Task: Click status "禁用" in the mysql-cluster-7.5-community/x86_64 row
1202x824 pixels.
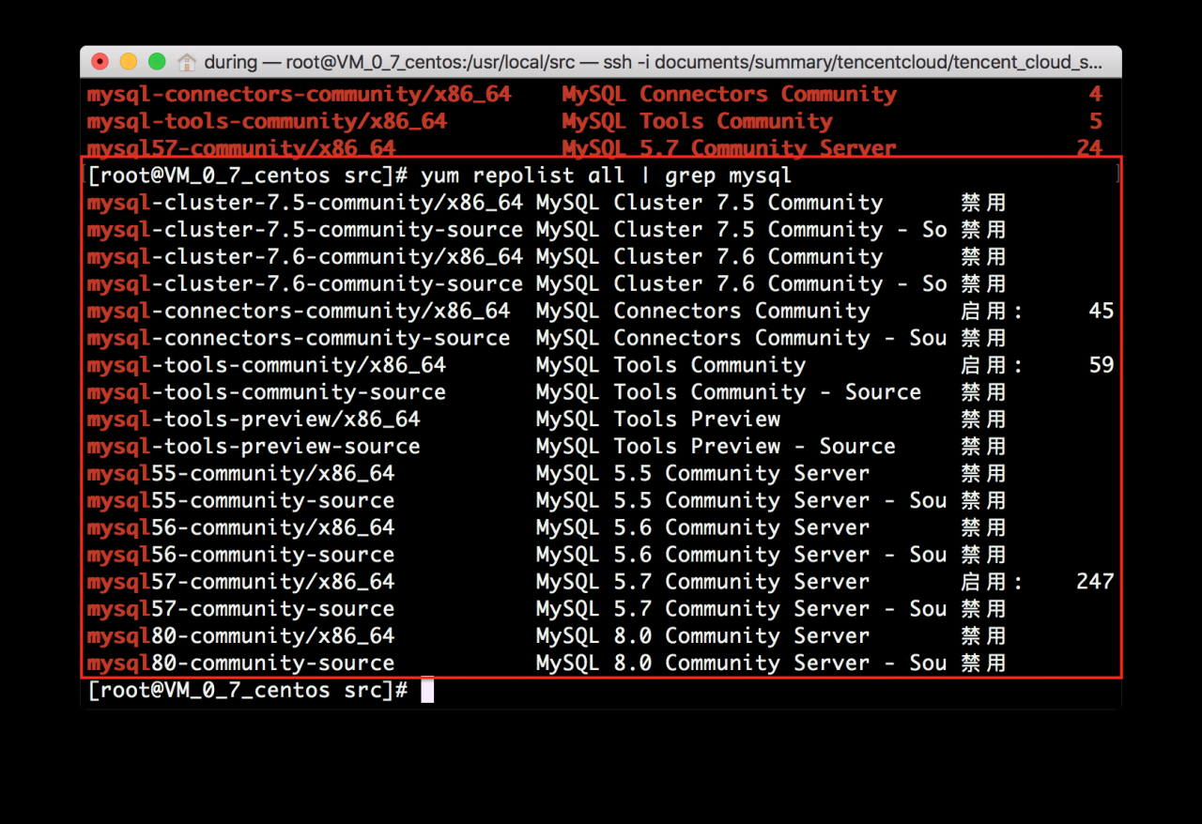Action: pos(983,203)
